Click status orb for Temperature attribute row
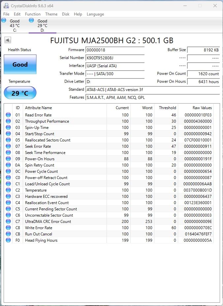This screenshot has height=306, width=223. [x=8, y=190]
